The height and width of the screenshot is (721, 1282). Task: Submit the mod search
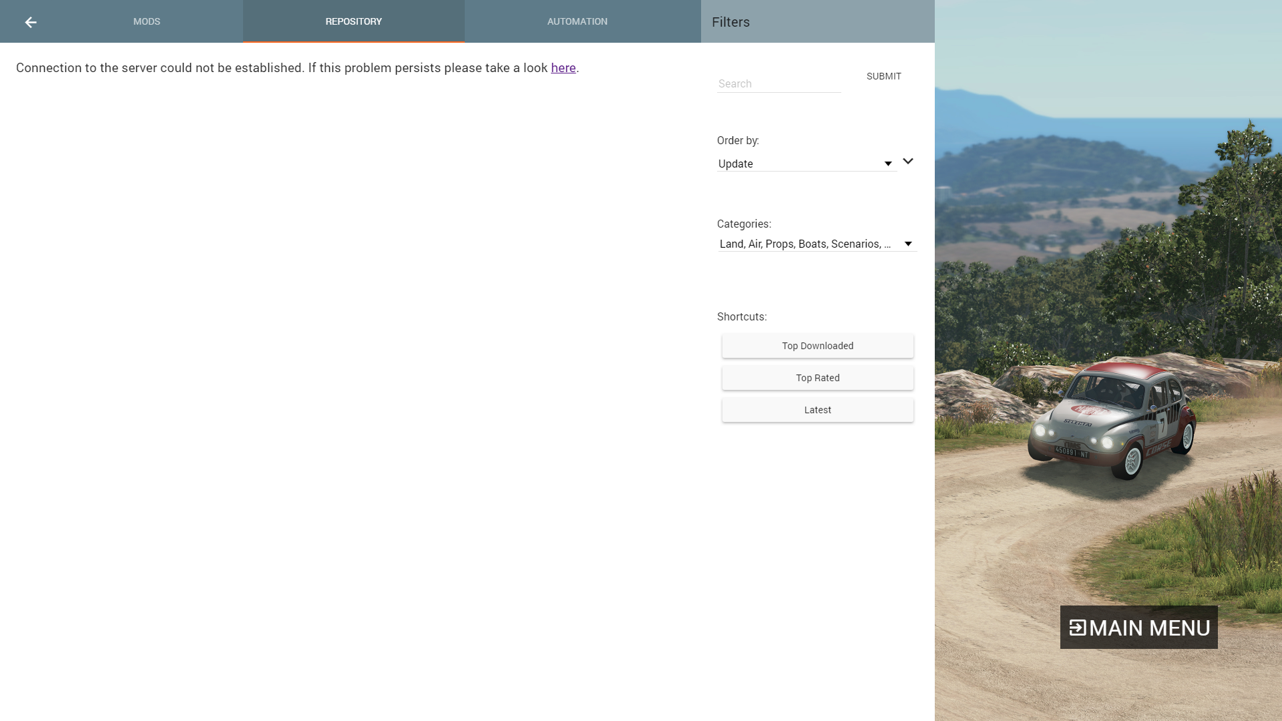pyautogui.click(x=883, y=76)
